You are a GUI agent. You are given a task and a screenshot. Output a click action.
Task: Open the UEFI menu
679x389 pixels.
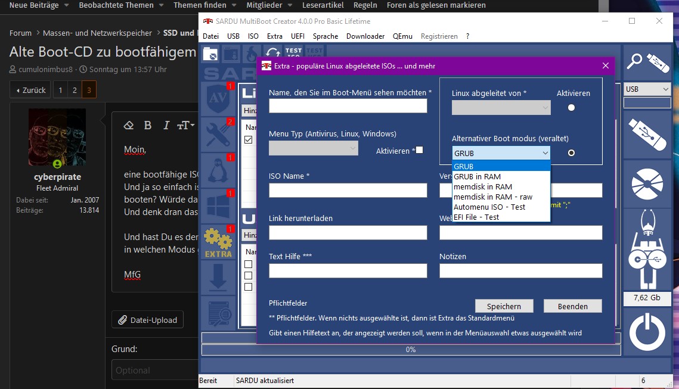tap(297, 36)
